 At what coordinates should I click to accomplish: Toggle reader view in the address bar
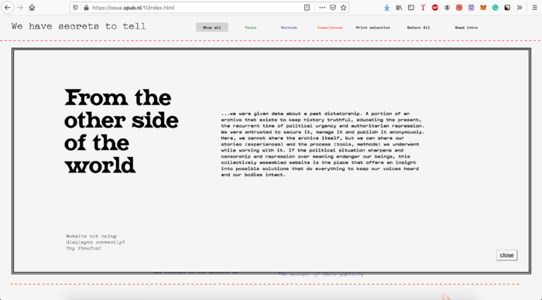(x=307, y=8)
